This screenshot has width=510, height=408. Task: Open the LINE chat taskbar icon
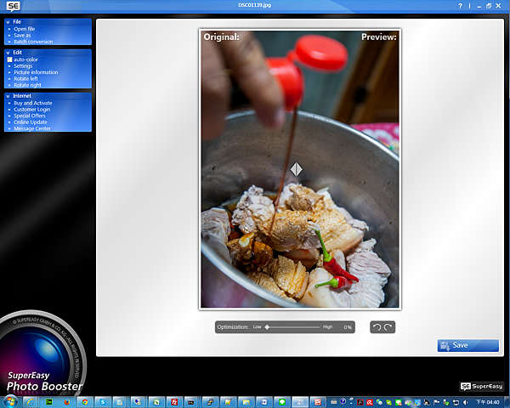[282, 402]
